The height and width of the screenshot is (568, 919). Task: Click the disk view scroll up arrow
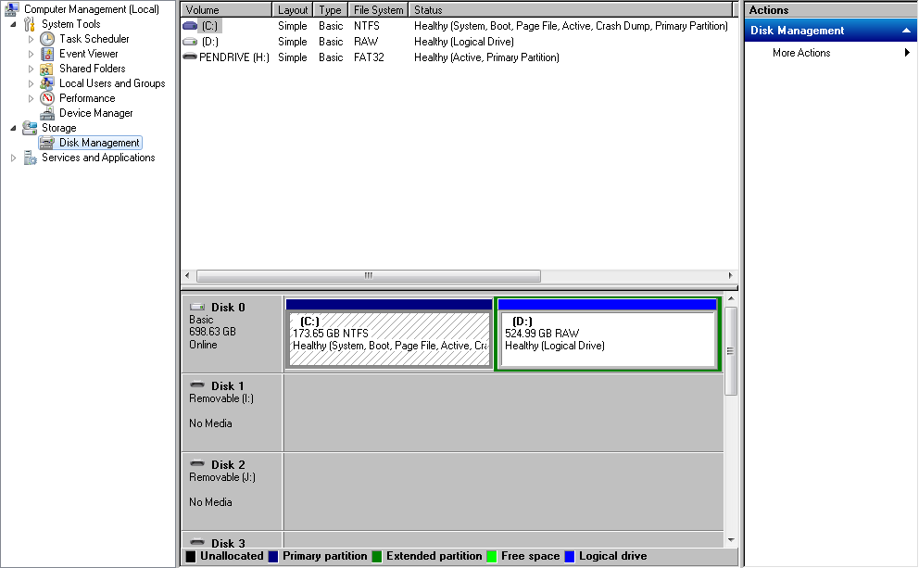[x=731, y=299]
